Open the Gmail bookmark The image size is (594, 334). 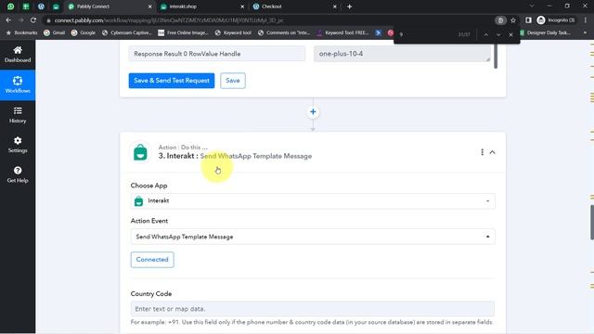coord(54,33)
